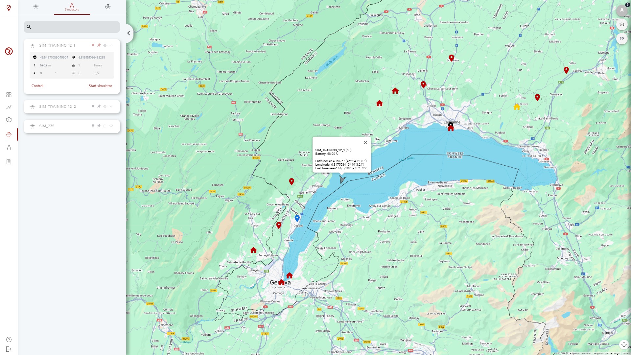Click the recenter map crosshair icon
The image size is (631, 355).
click(x=624, y=345)
